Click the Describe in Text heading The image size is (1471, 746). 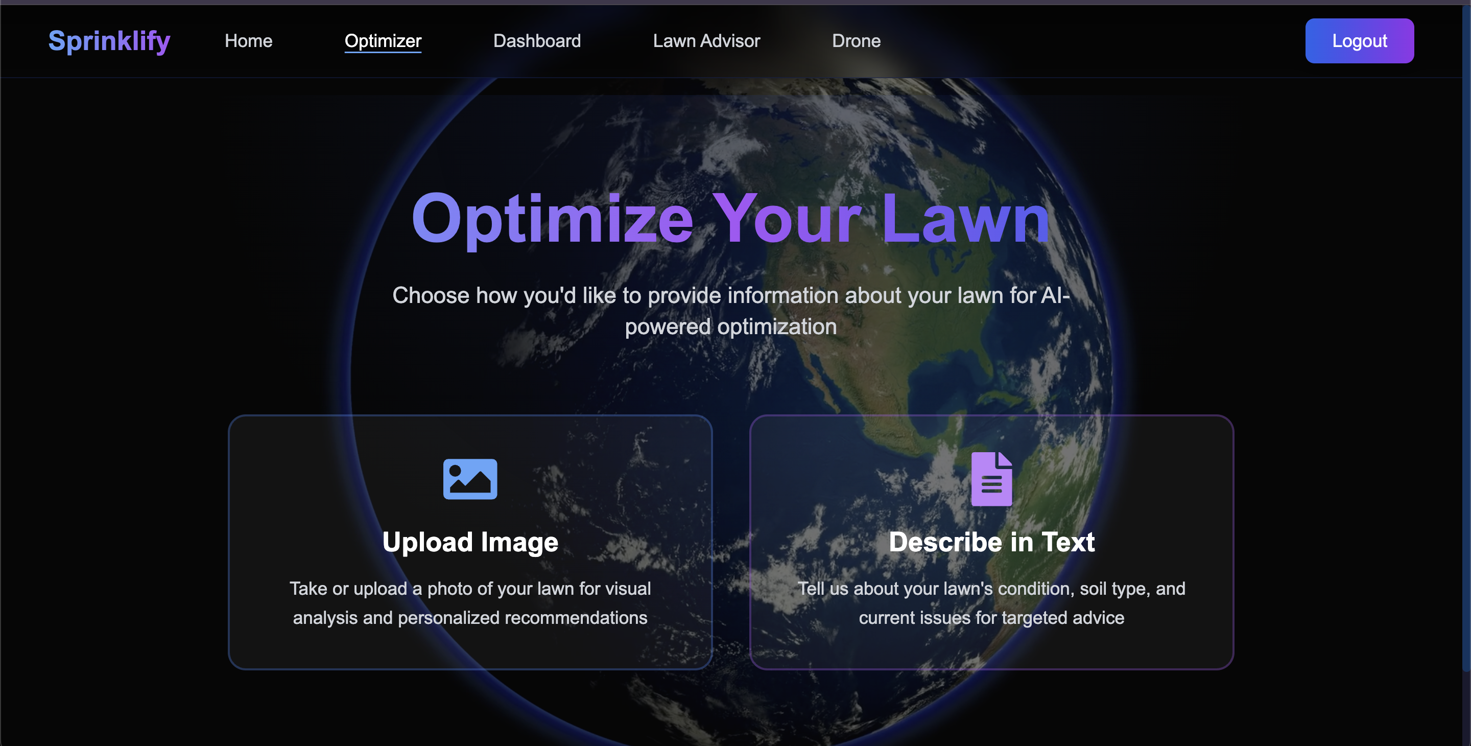991,542
